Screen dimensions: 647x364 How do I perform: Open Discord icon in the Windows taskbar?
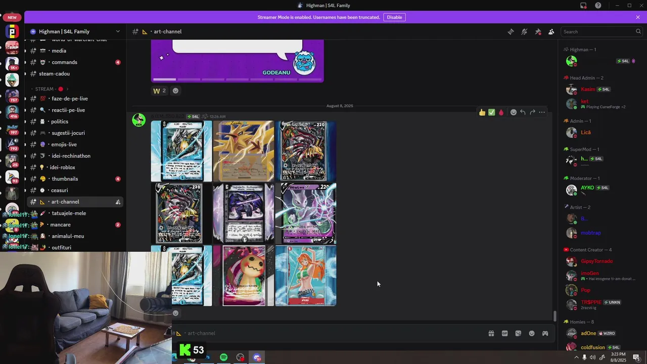pyautogui.click(x=257, y=357)
